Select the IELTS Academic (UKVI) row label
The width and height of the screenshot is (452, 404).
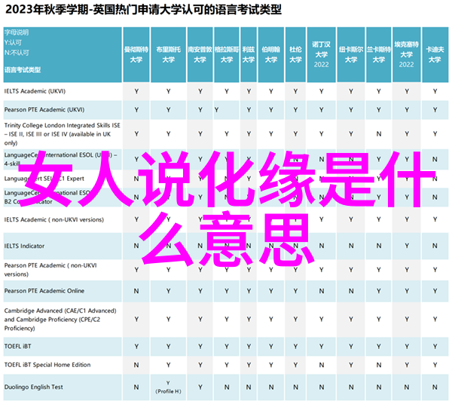35,91
